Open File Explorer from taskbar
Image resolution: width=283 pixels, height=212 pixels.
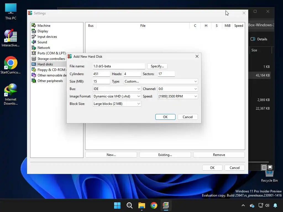pos(142,205)
